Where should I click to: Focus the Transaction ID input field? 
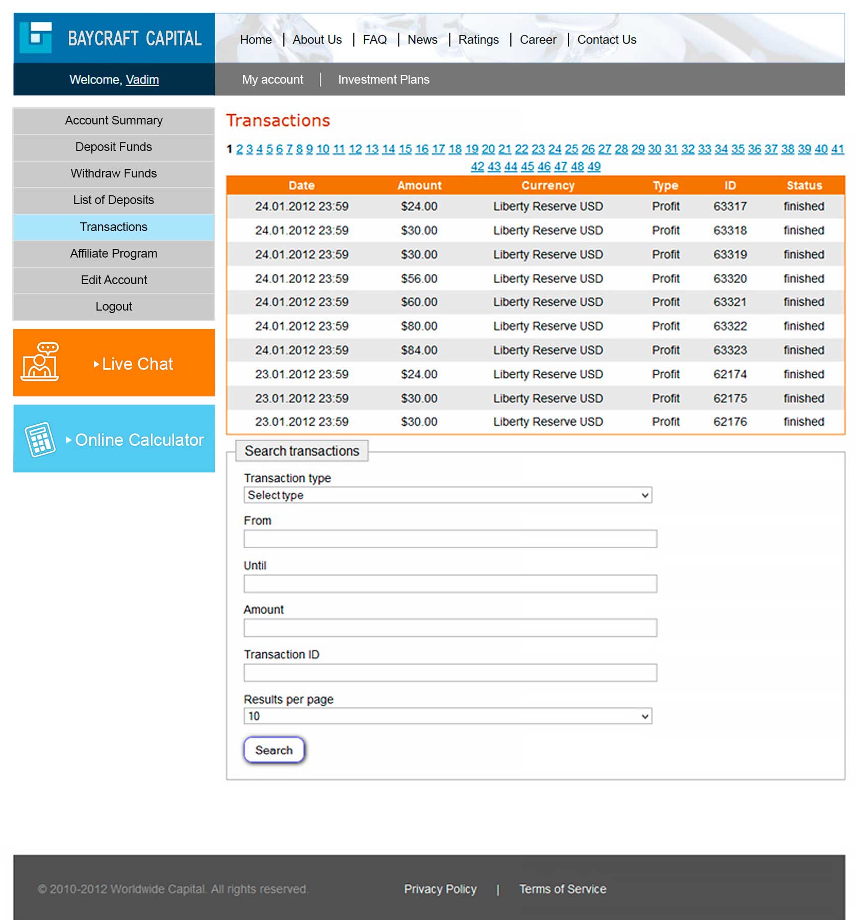point(450,673)
